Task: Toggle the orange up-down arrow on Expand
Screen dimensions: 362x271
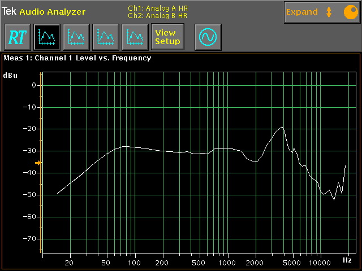Action: pyautogui.click(x=329, y=12)
